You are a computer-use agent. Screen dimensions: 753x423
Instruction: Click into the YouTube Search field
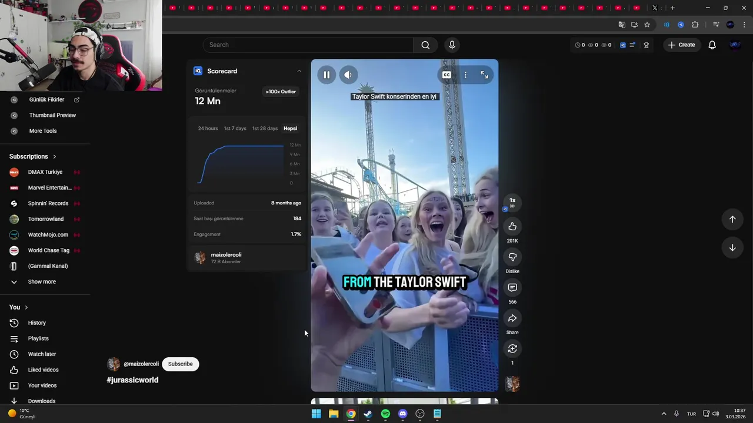pos(308,45)
